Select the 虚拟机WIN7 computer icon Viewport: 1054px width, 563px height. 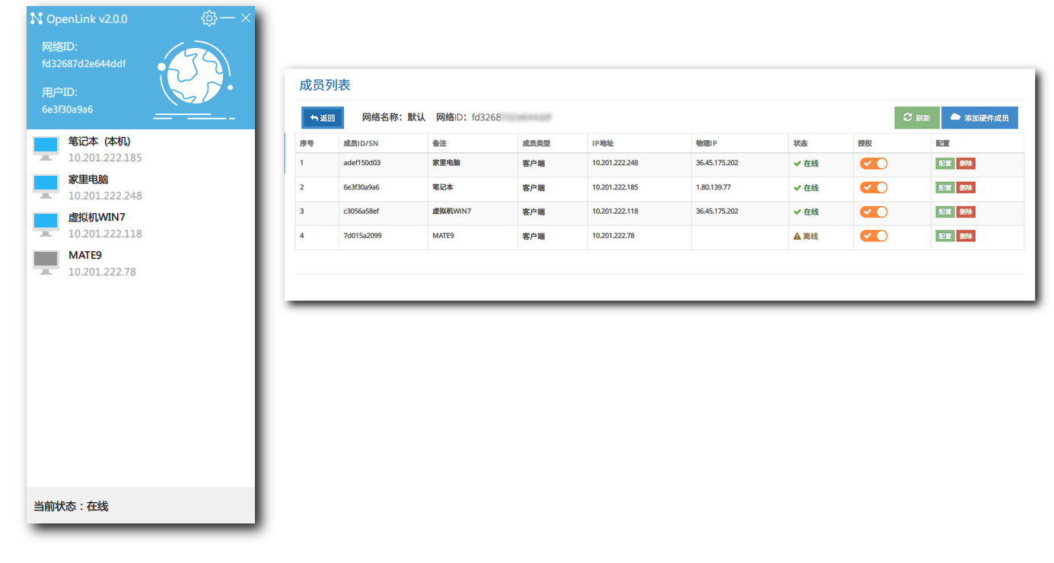46,224
